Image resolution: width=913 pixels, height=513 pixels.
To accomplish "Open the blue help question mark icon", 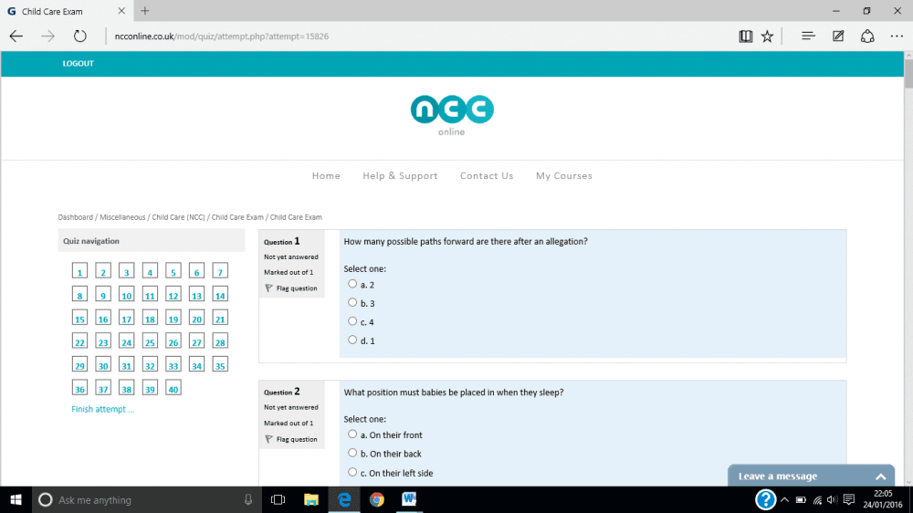I will [766, 499].
